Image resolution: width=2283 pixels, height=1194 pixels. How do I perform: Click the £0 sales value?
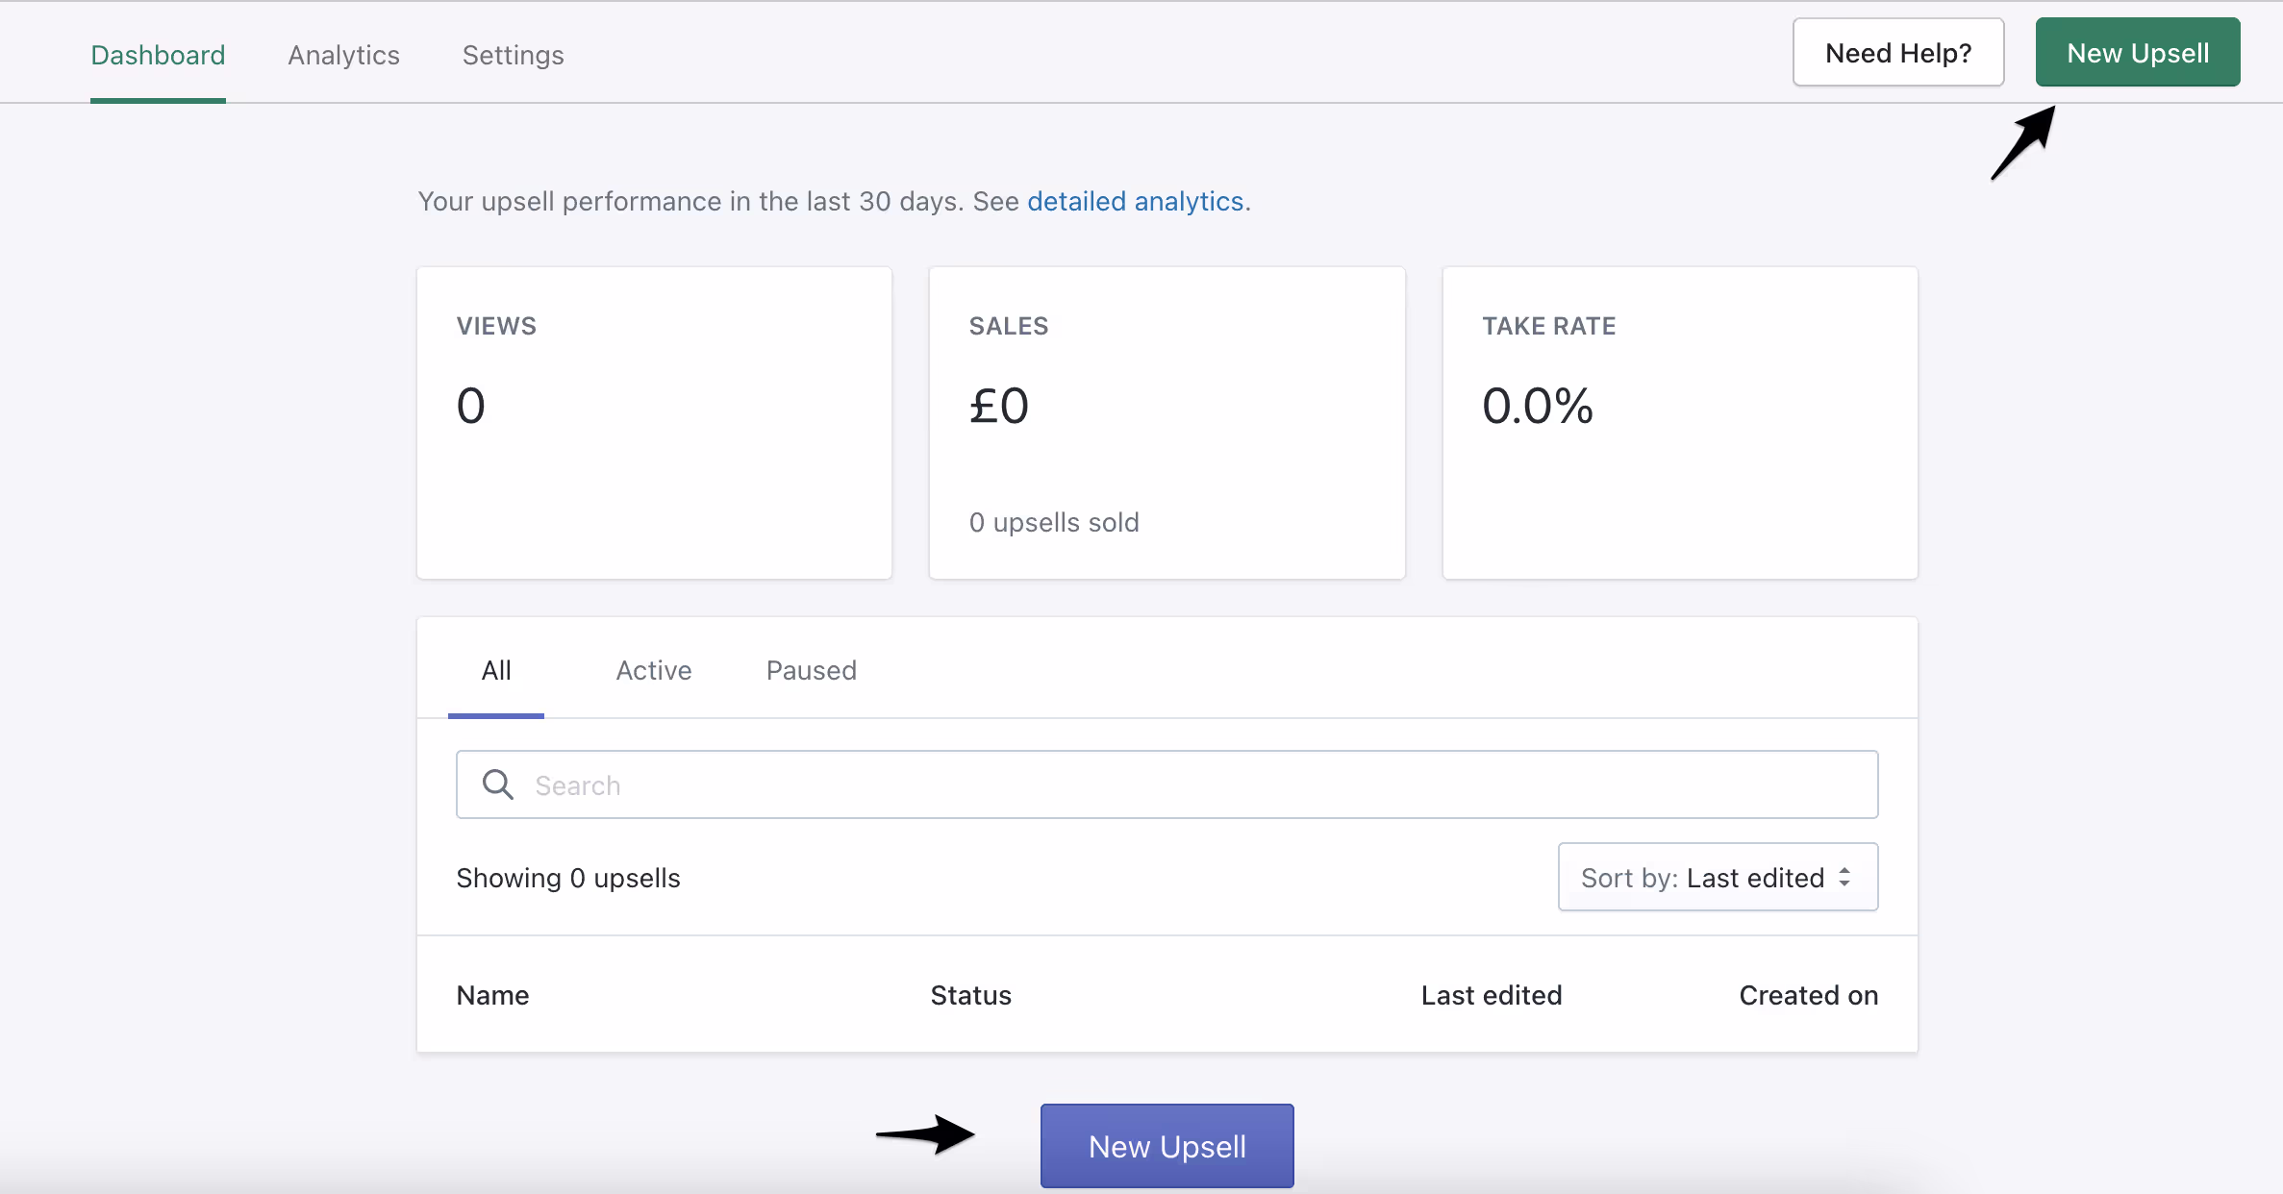(999, 405)
